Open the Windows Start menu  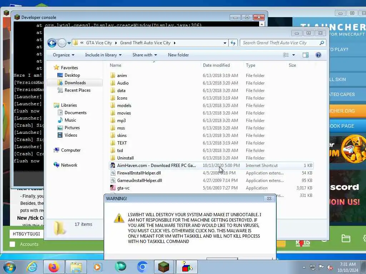[9, 267]
